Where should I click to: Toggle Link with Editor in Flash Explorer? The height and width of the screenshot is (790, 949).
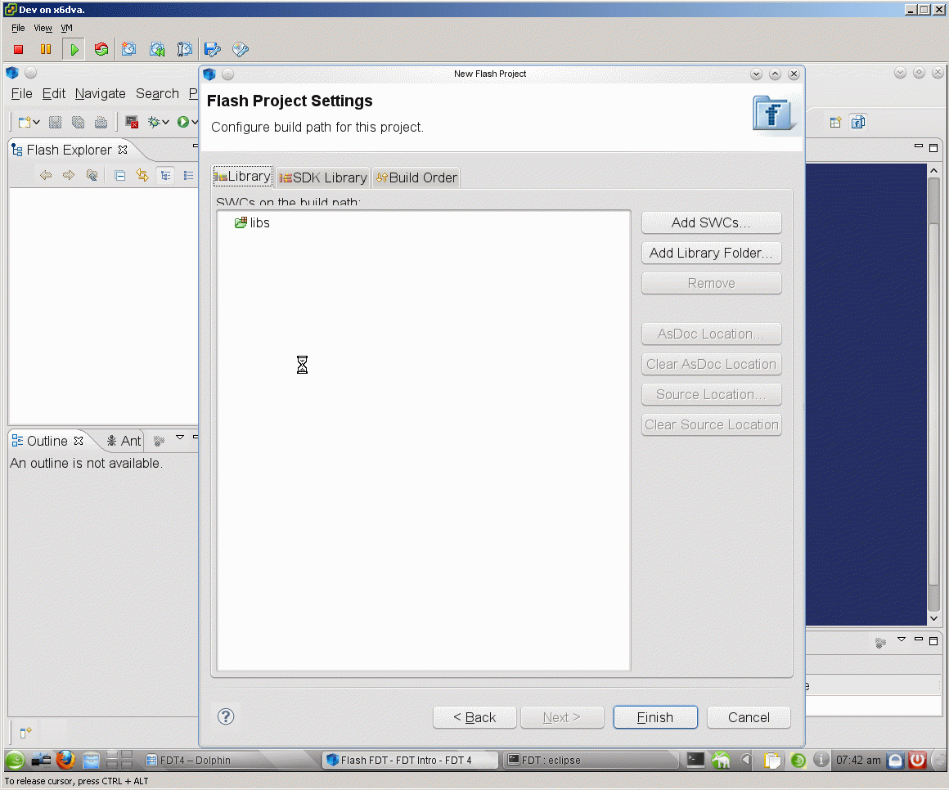(142, 176)
